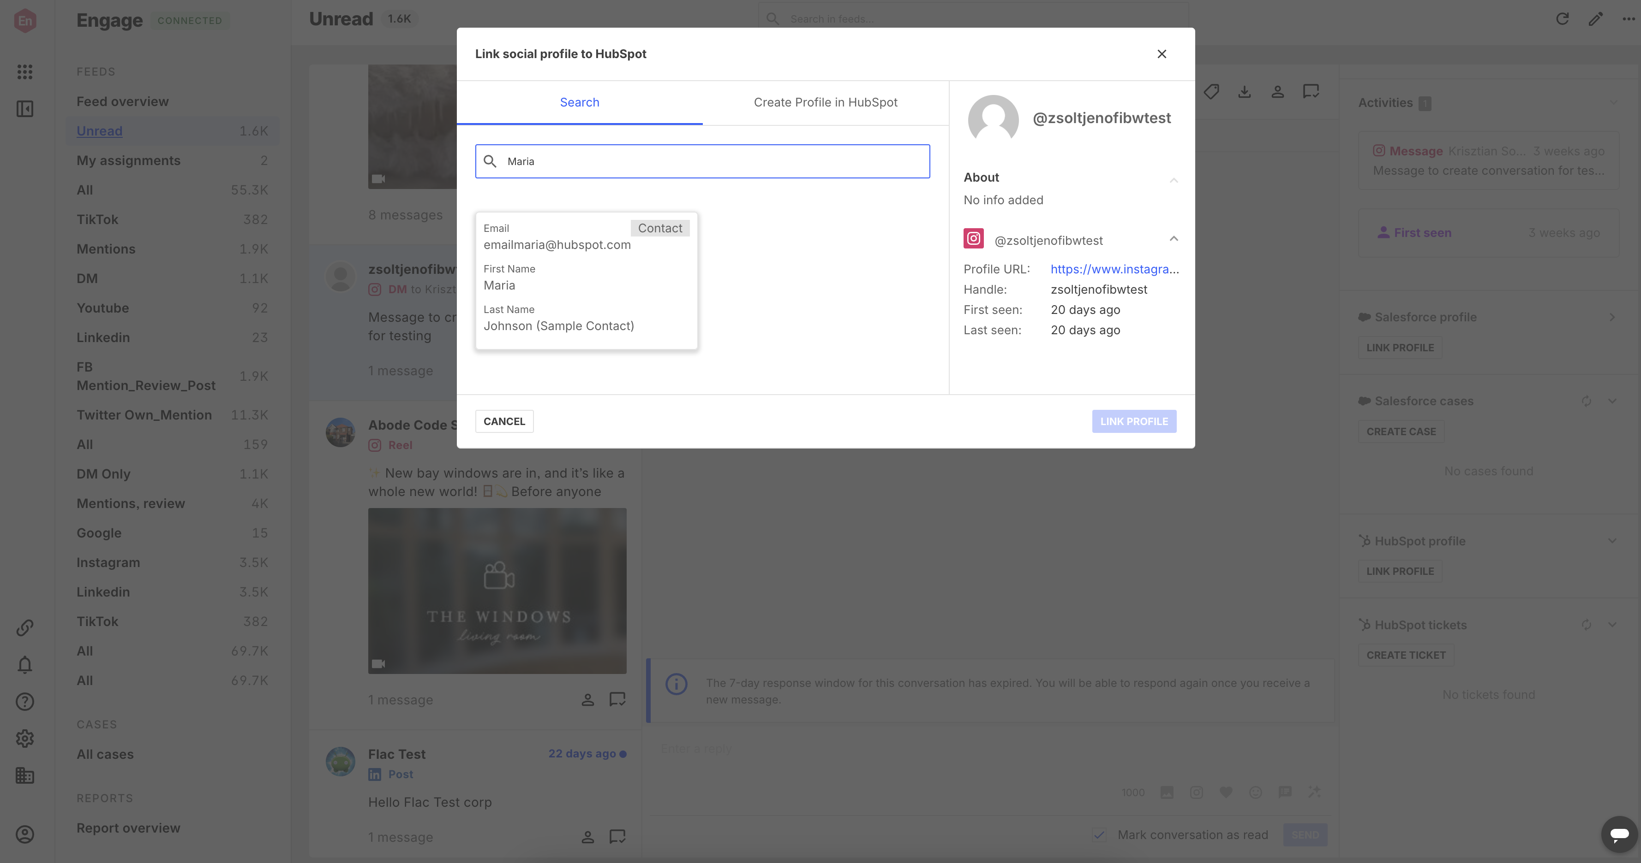Click the emoji icon in reply toolbar
The height and width of the screenshot is (863, 1641).
click(x=1255, y=792)
